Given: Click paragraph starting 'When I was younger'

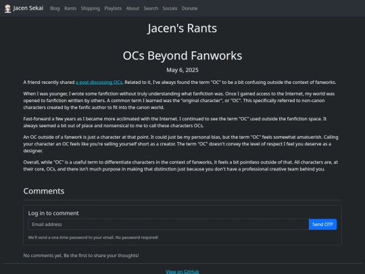Looking at the screenshot, I should pyautogui.click(x=179, y=100).
